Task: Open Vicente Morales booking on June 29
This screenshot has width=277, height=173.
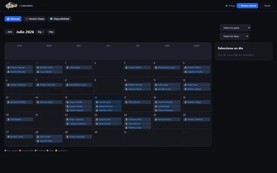Action: 19,72
